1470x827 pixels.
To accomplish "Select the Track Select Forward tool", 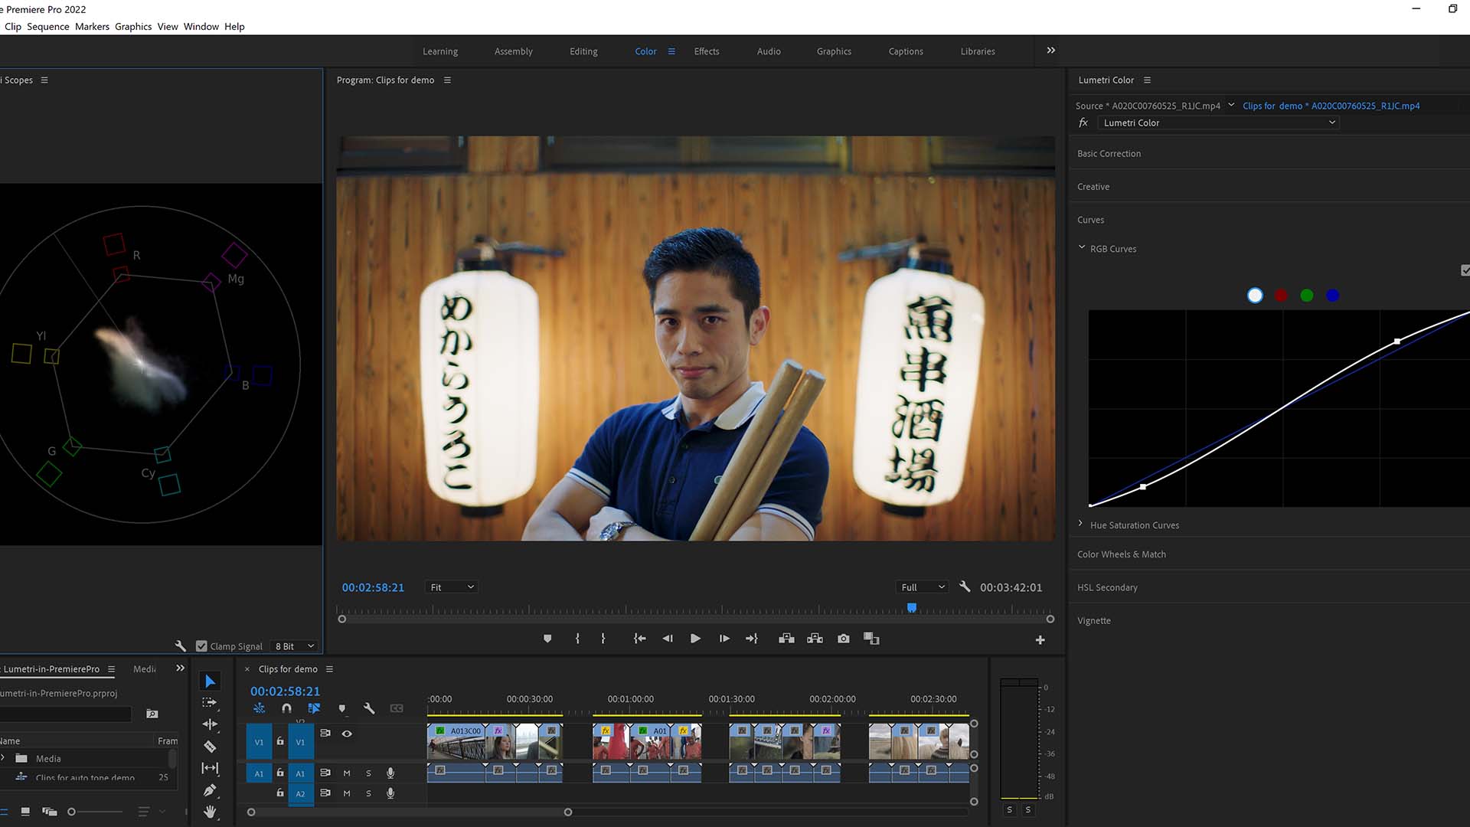I will point(211,702).
